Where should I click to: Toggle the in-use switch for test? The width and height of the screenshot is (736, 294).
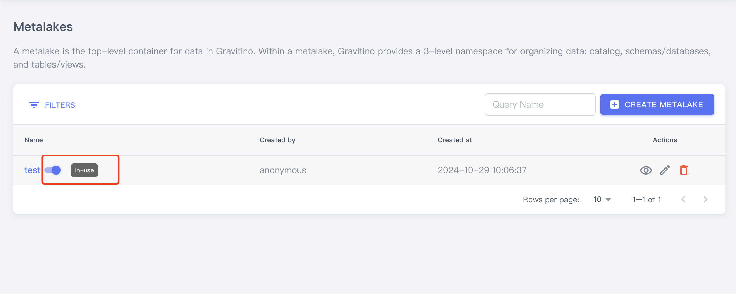pos(53,170)
